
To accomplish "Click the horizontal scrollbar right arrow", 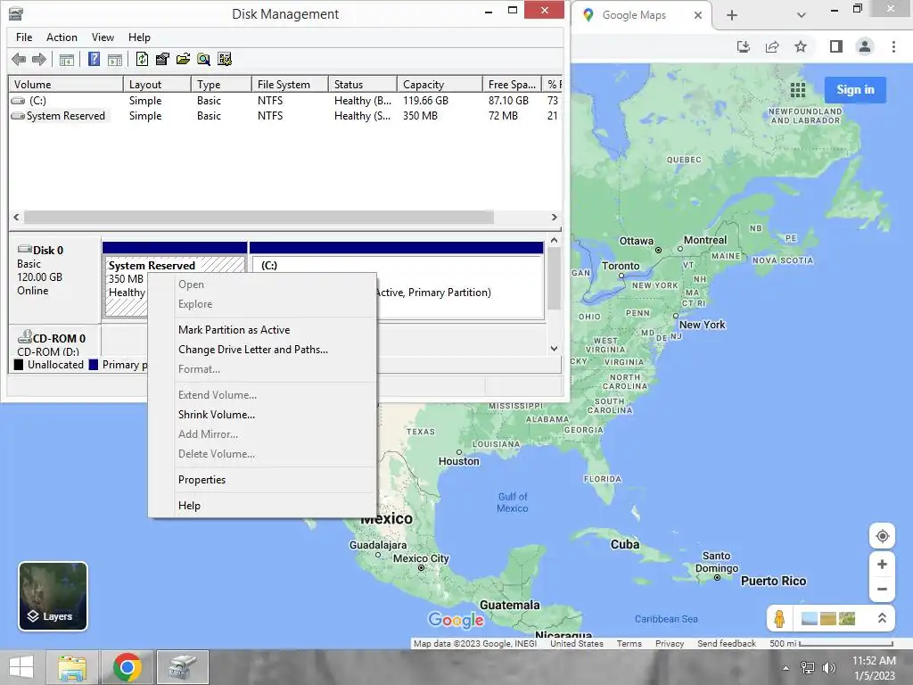I will (x=555, y=218).
